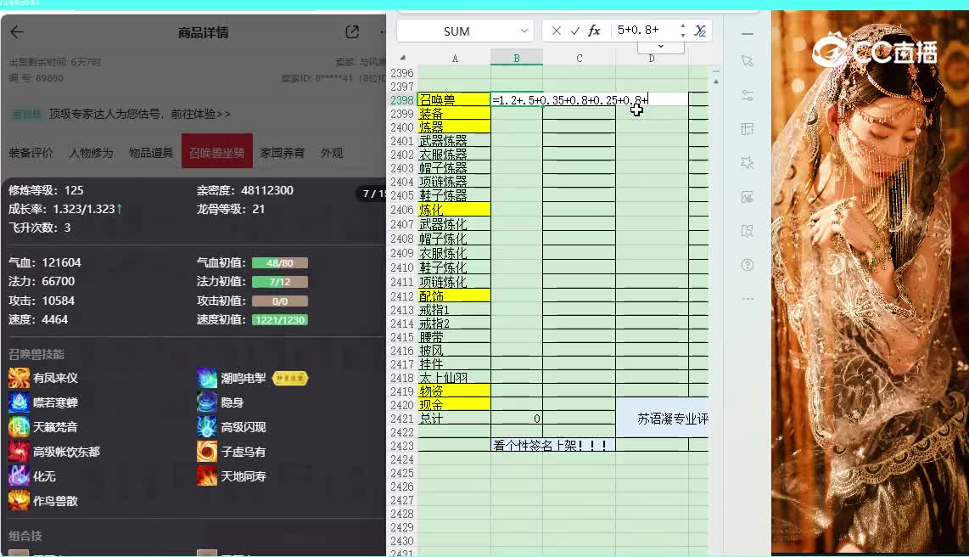Open the 家园养育 tab

tap(283, 153)
